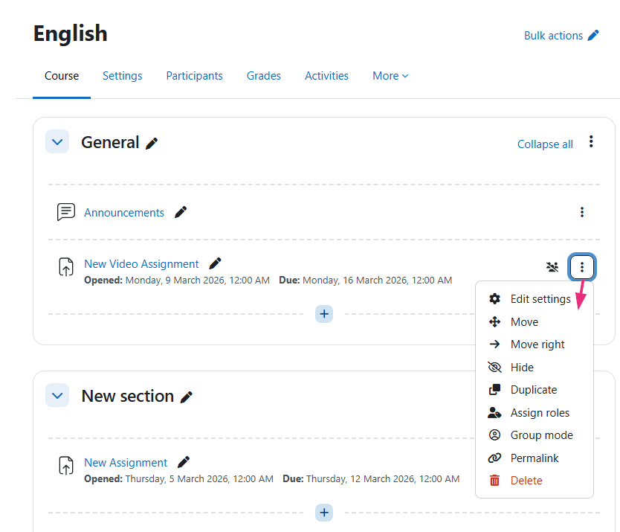Open the Participants tab
The height and width of the screenshot is (532, 620).
click(194, 76)
